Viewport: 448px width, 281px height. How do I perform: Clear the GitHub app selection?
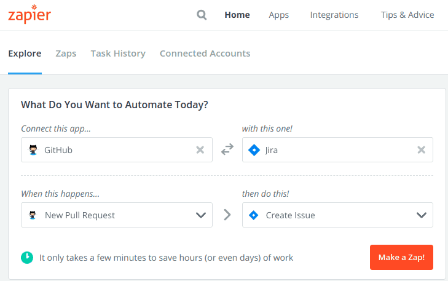coord(200,150)
